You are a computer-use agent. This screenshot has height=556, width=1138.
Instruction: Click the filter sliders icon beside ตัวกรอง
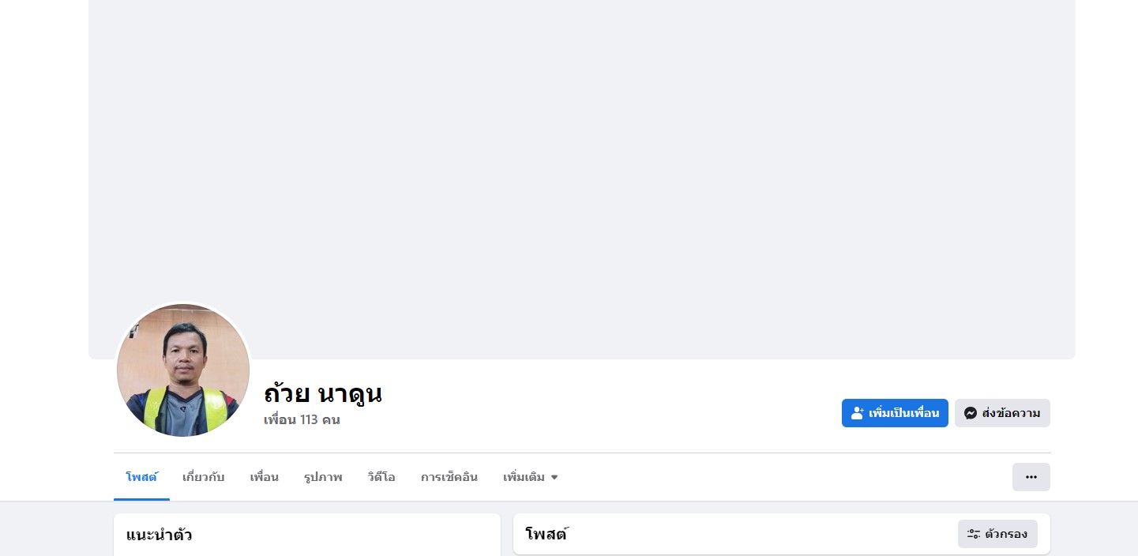tap(974, 534)
